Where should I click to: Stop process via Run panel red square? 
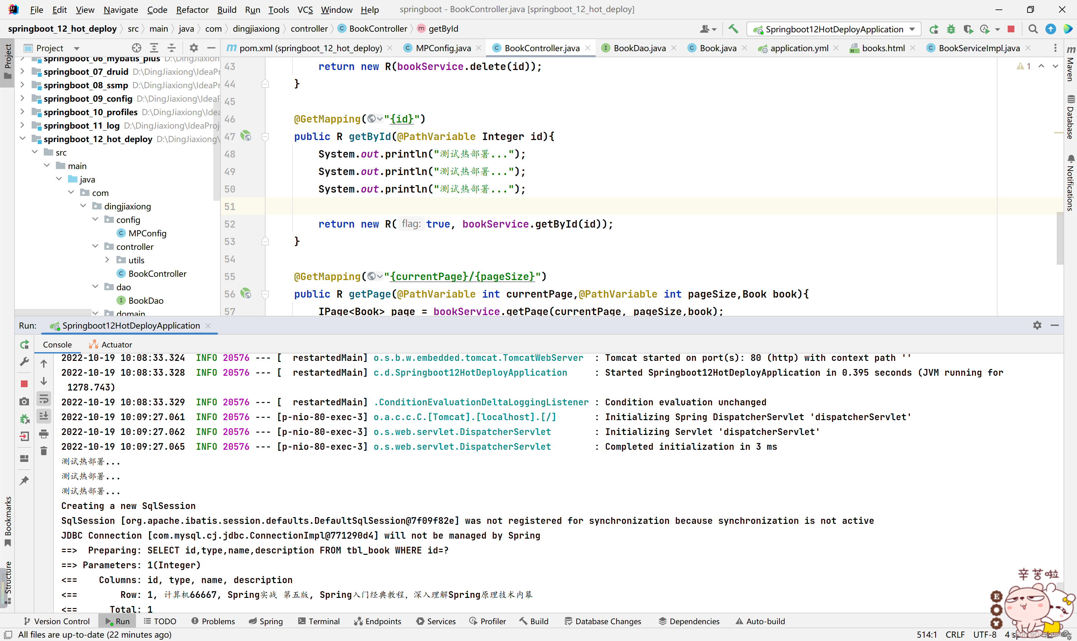(x=24, y=383)
